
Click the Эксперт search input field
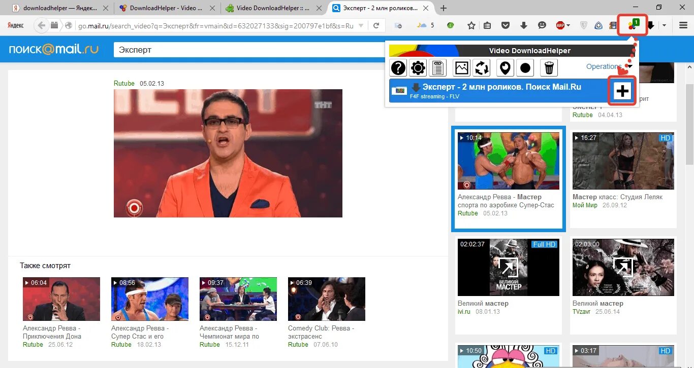(249, 50)
